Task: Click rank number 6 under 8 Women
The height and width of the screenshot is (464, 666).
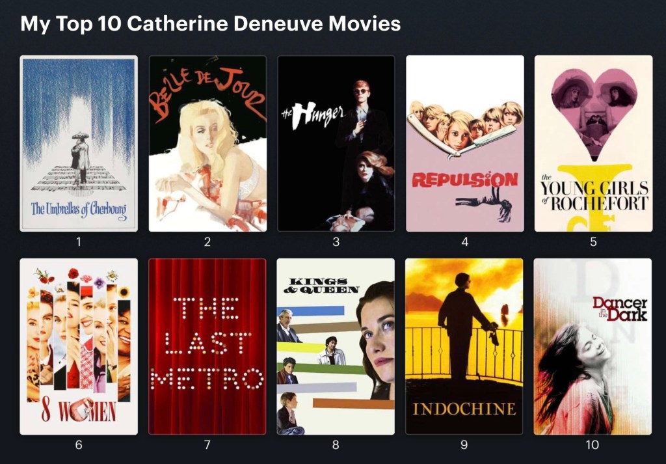Action: coord(79,445)
